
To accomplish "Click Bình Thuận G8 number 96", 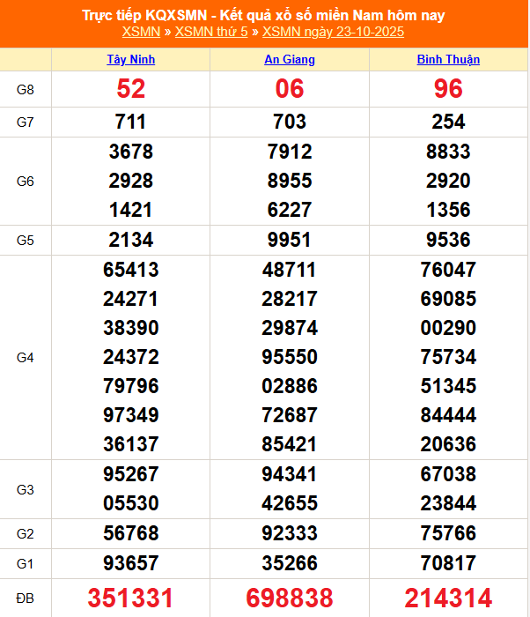I will click(x=448, y=89).
